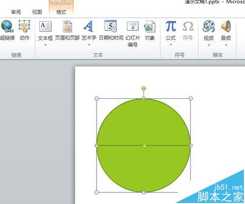Click the top-right corner sizing handle

point(191,98)
